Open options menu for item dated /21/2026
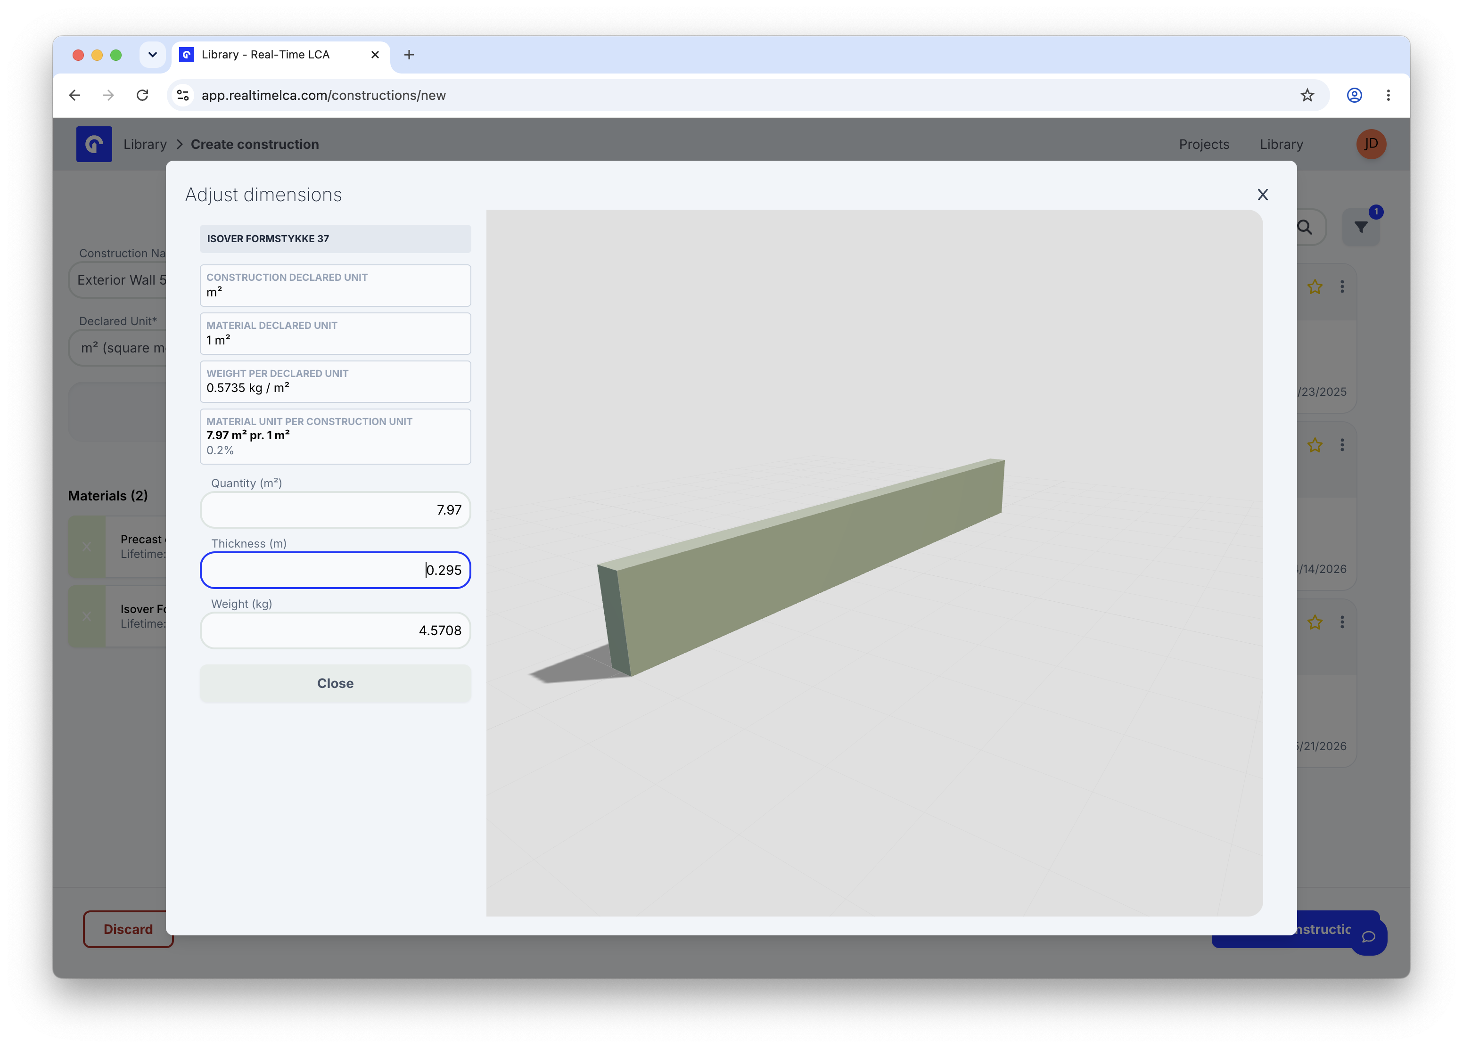This screenshot has width=1463, height=1048. pos(1342,622)
